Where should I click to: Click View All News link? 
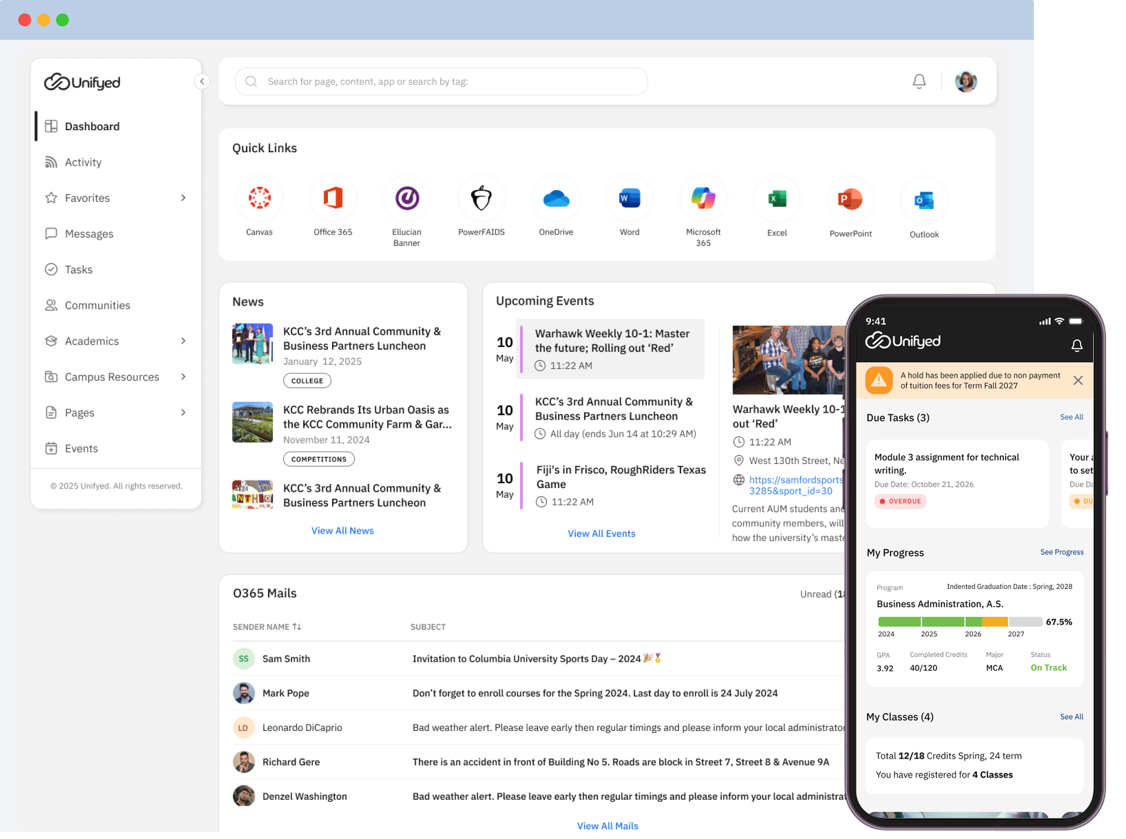click(x=342, y=531)
